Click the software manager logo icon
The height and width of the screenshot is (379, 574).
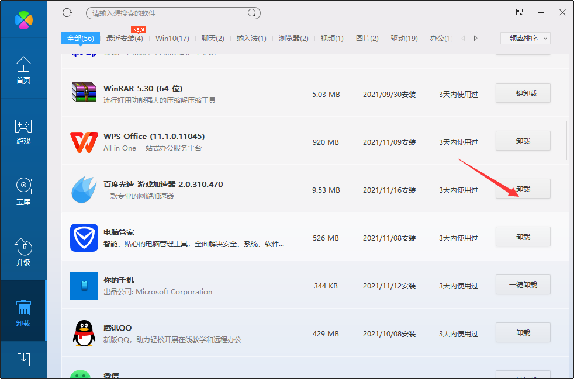(24, 20)
